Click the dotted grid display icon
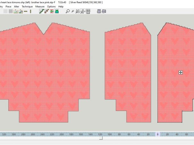Image resolution: width=194 pixels, height=145 pixels. pyautogui.click(x=5, y=11)
